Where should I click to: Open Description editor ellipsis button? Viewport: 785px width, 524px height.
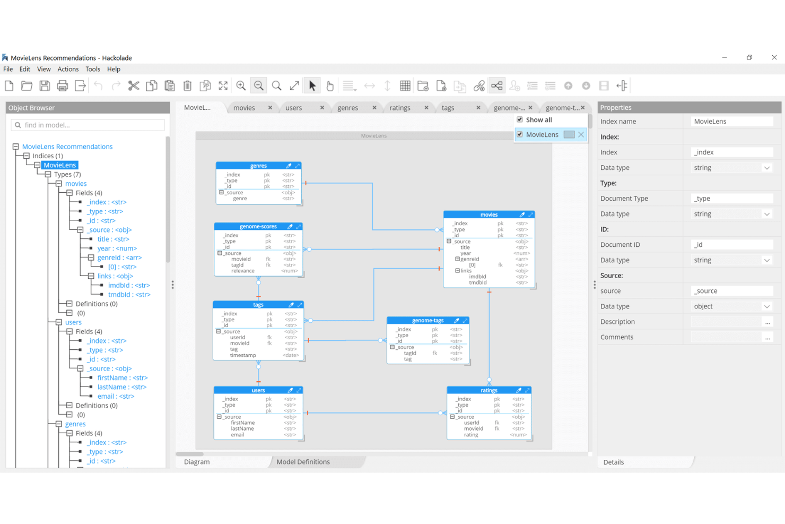(767, 322)
